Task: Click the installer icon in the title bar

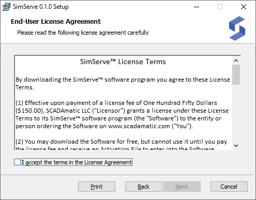Action: [x=6, y=7]
